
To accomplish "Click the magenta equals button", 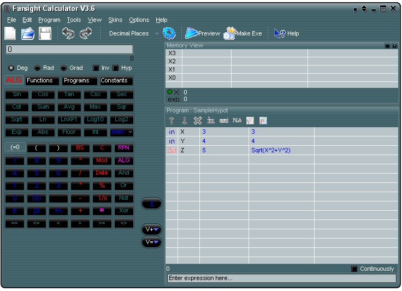I will 102,210.
